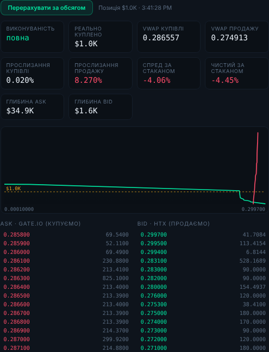Select bid price 0.271000
The image size is (269, 352).
154,348
